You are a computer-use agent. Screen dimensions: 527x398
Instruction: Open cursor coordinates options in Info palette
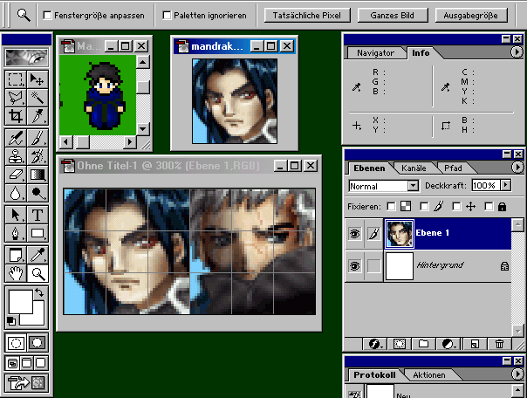click(357, 126)
